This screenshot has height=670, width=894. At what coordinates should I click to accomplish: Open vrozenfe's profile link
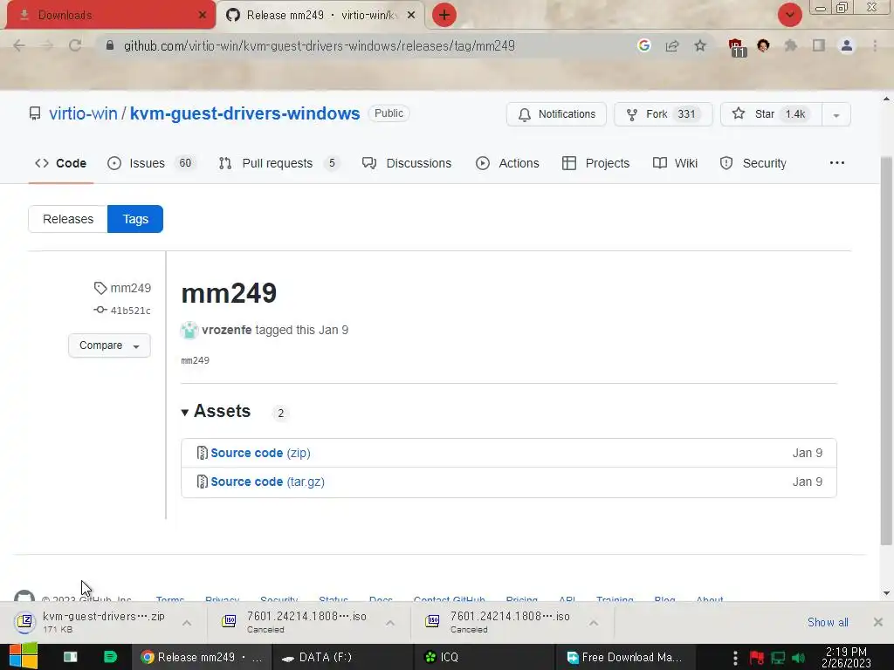pos(226,330)
